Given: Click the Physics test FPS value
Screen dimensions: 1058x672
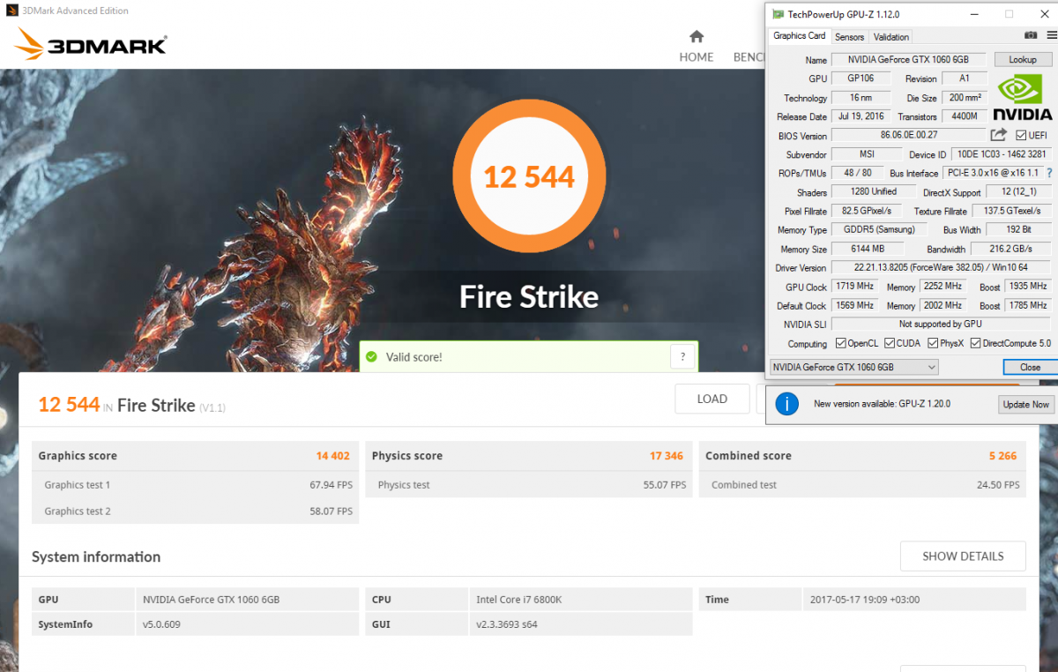Looking at the screenshot, I should click(x=665, y=485).
